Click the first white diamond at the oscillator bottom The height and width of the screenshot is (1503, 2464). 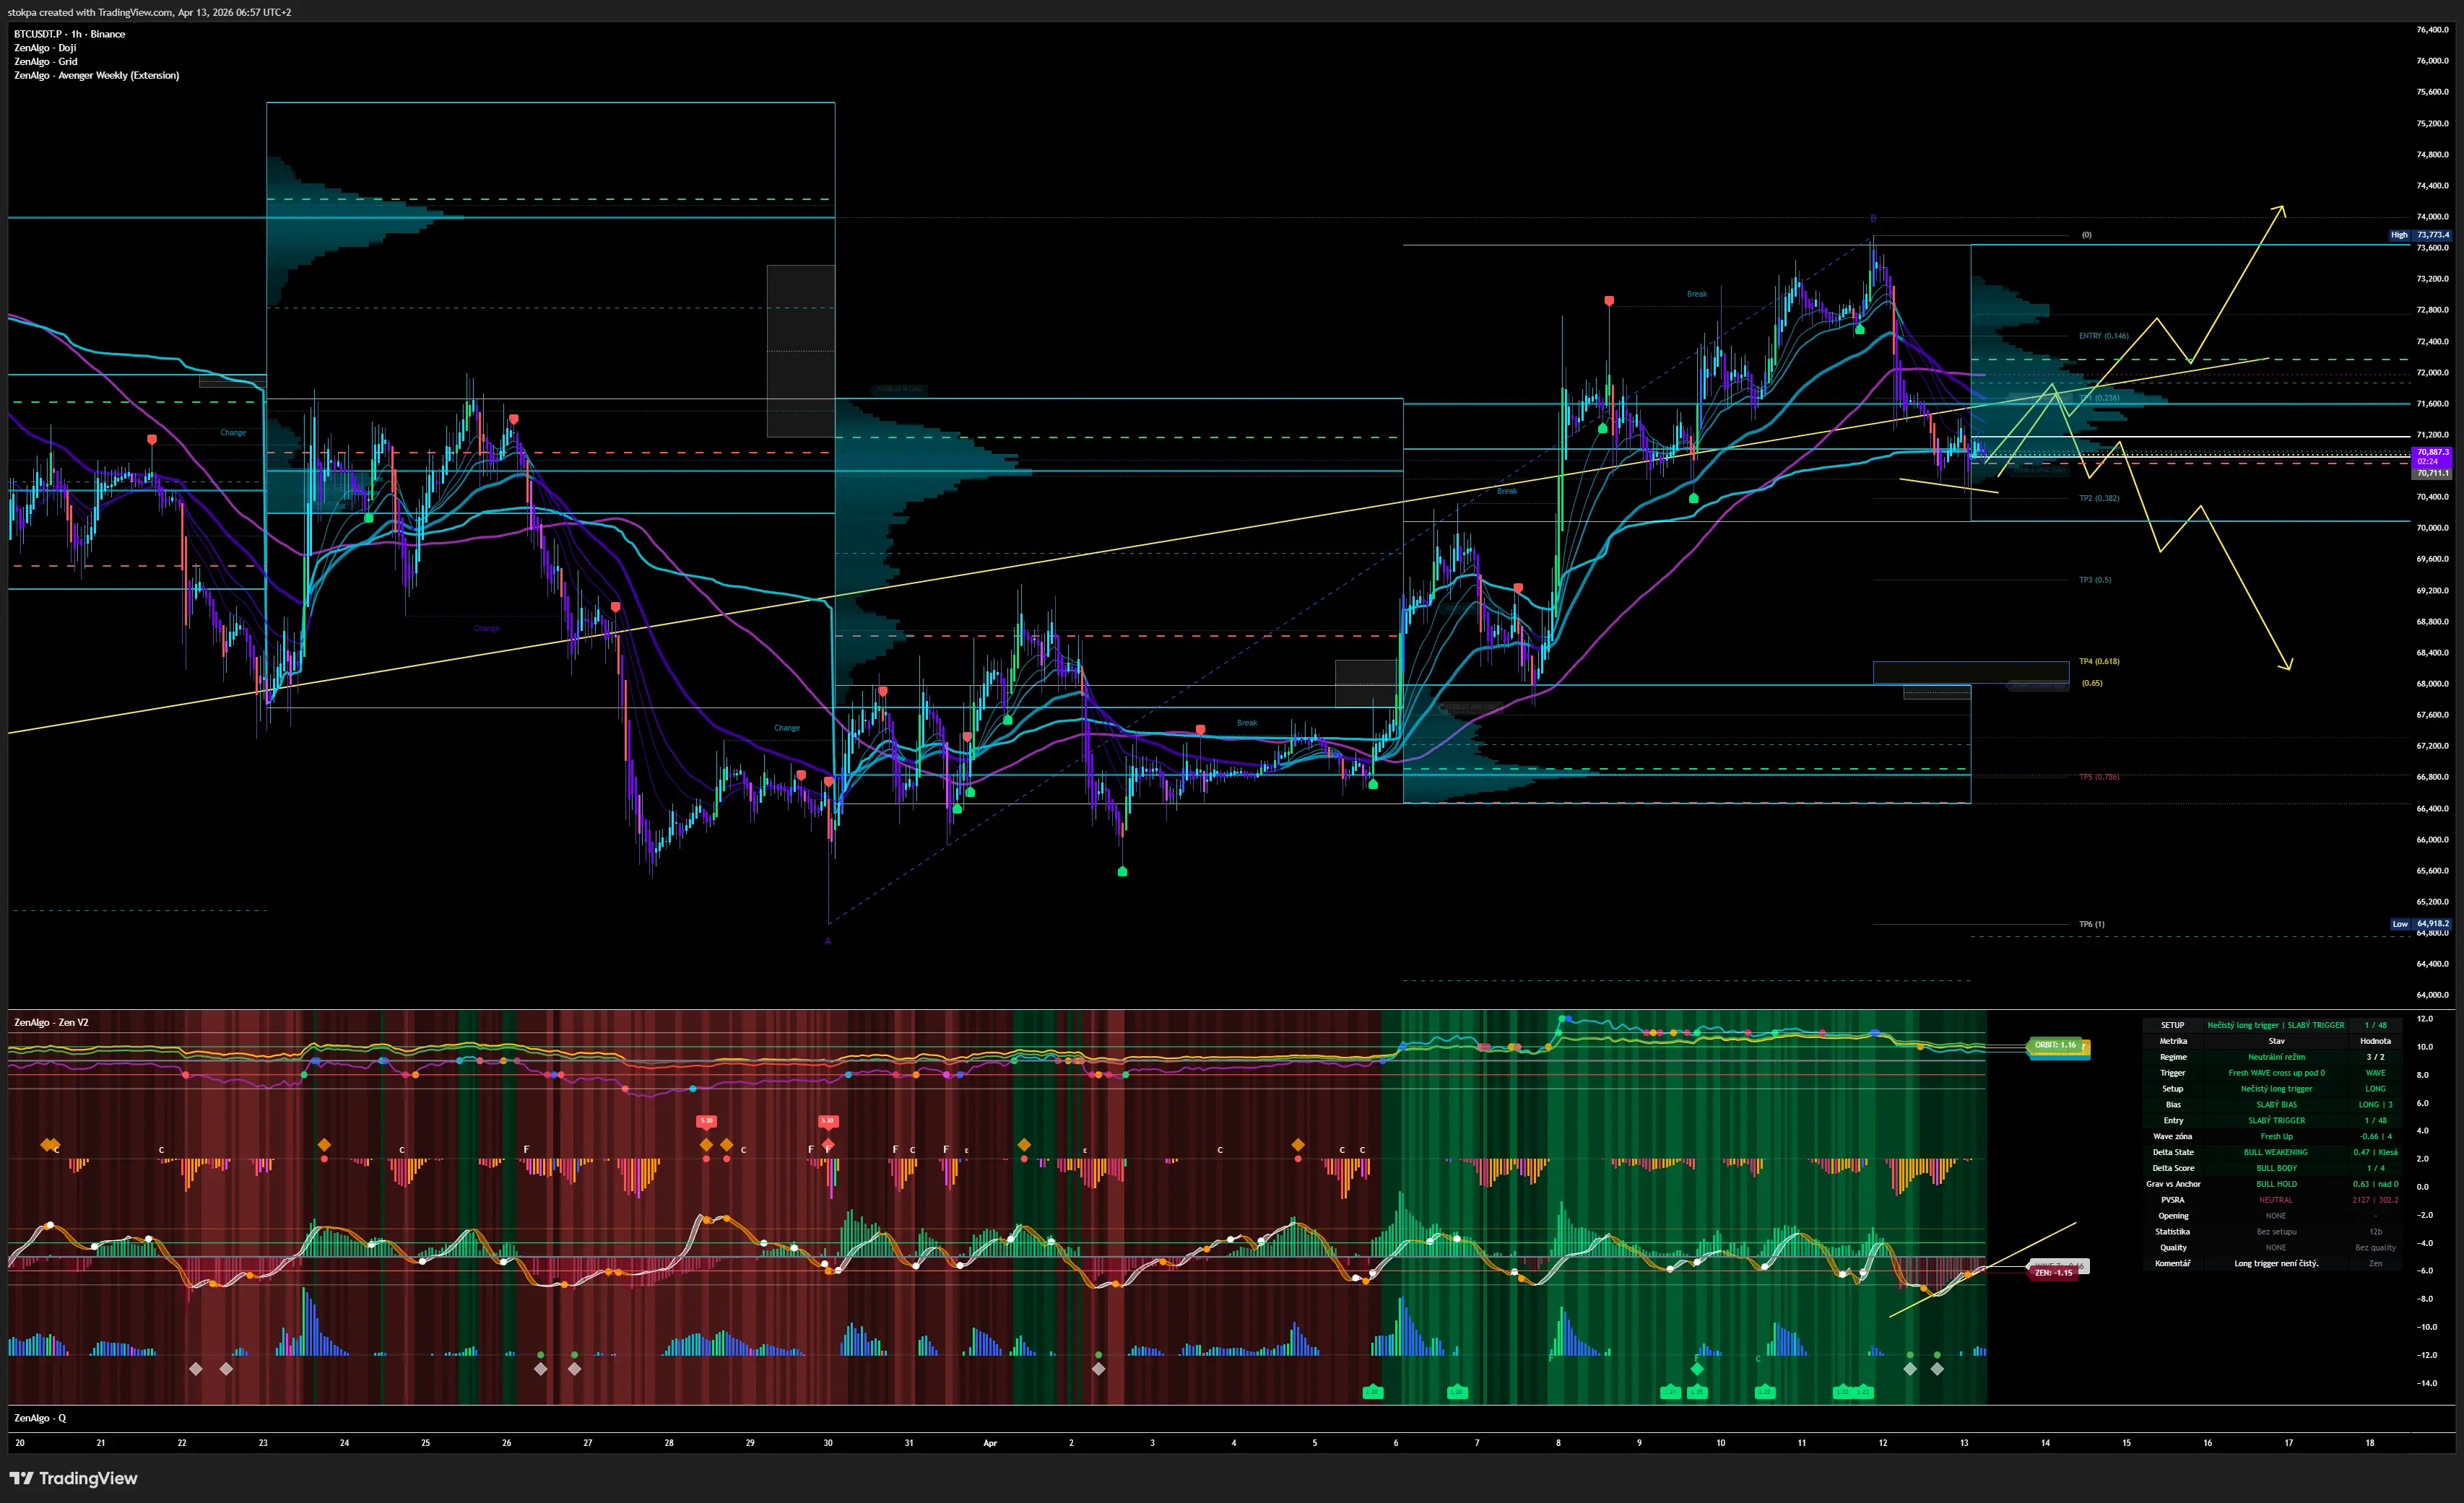coord(196,1369)
